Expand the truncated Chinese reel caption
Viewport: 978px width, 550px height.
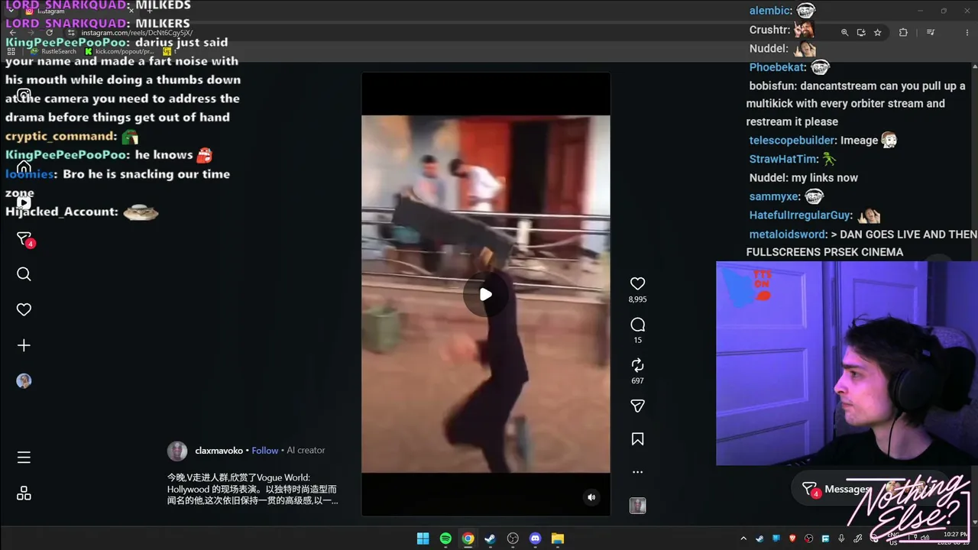252,489
